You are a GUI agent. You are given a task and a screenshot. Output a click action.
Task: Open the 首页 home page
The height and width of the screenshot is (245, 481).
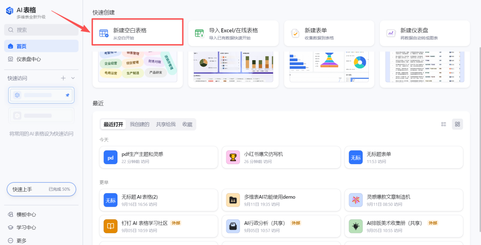coord(41,46)
